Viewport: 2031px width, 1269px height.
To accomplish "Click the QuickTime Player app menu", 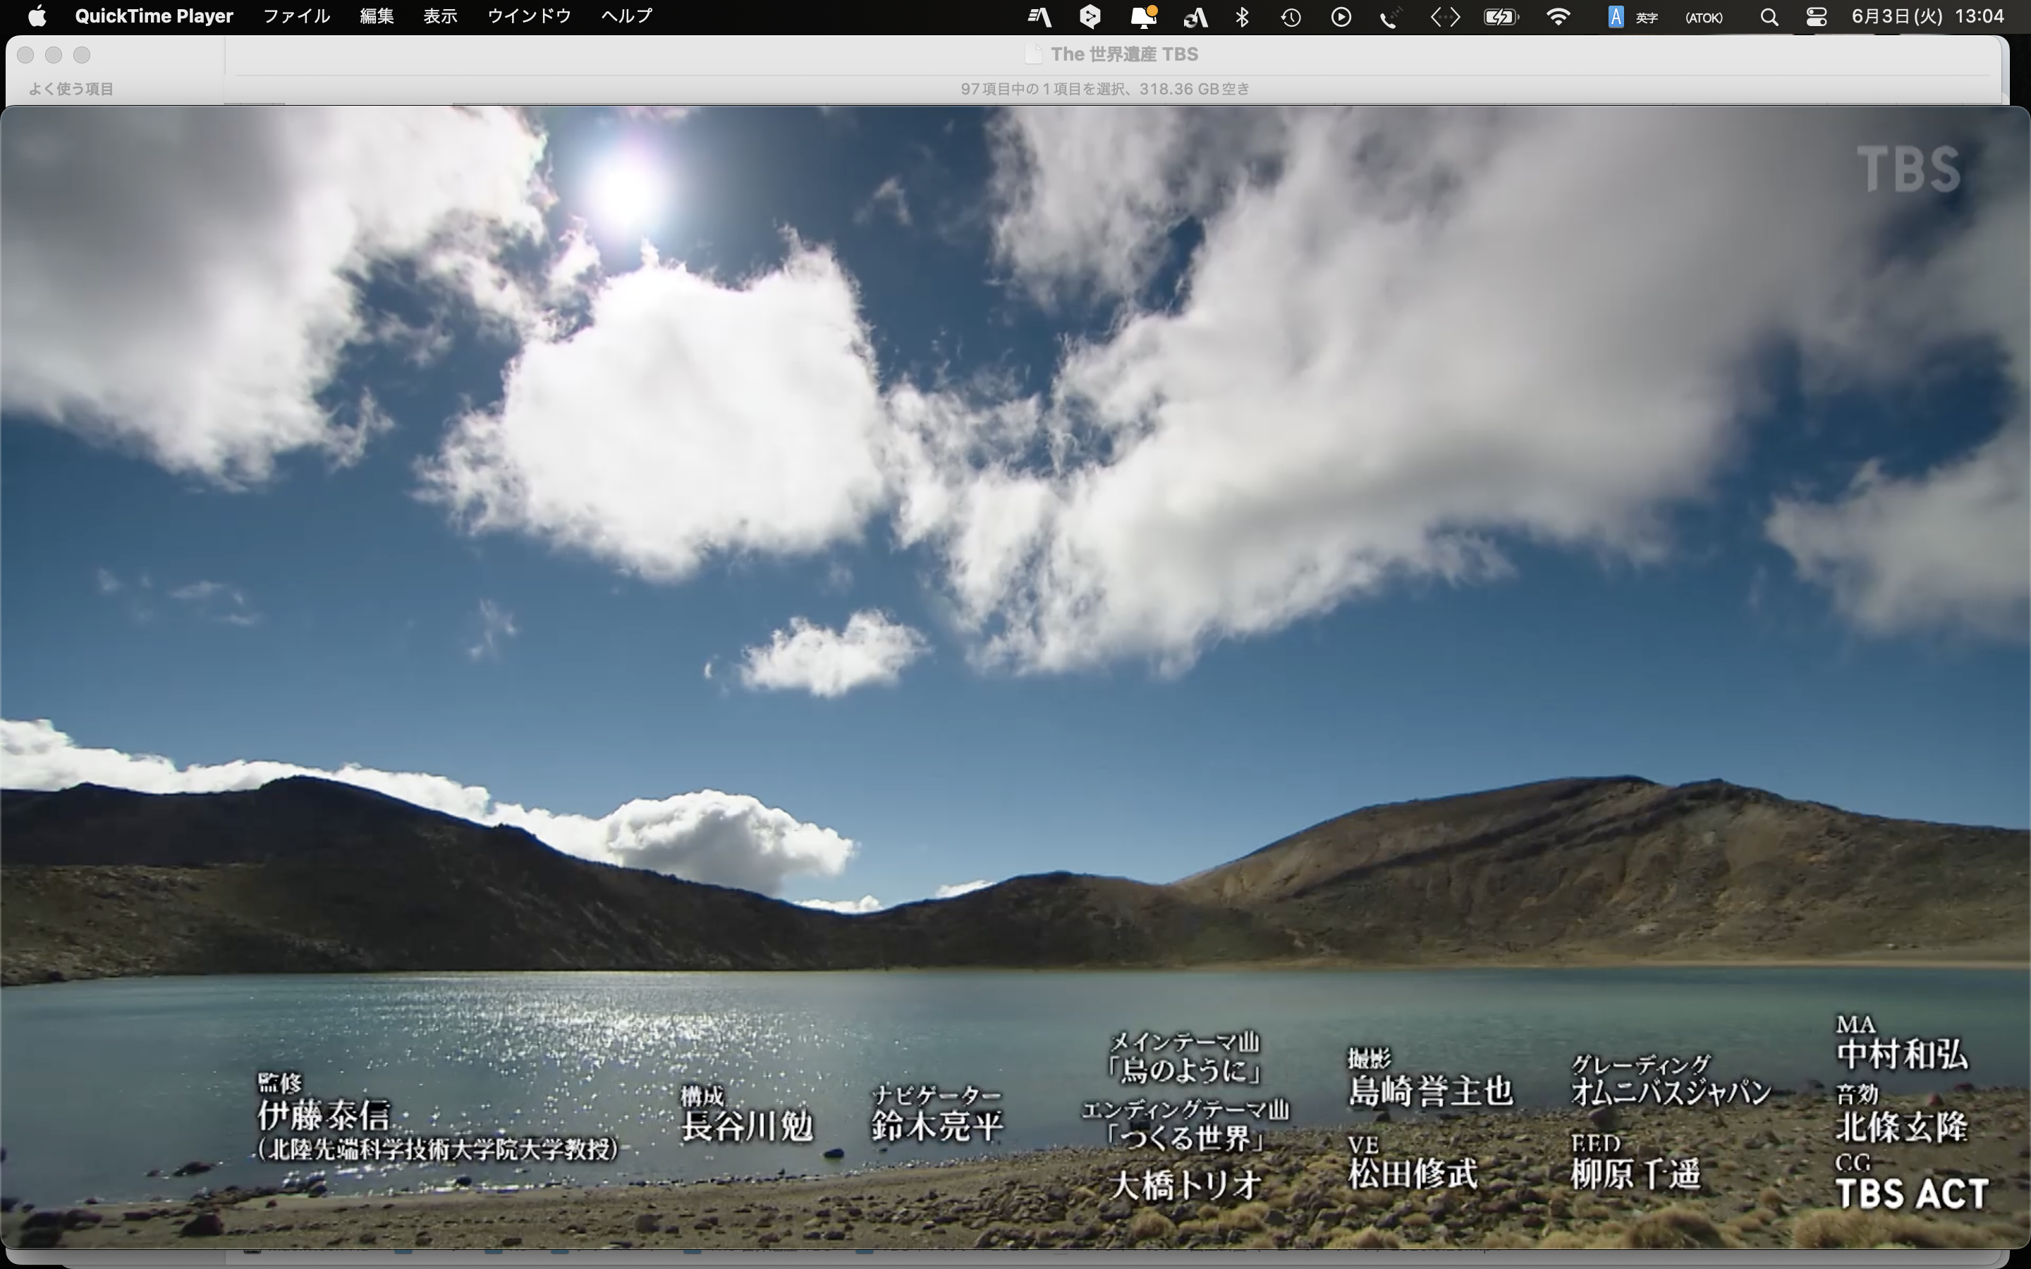I will [x=154, y=16].
